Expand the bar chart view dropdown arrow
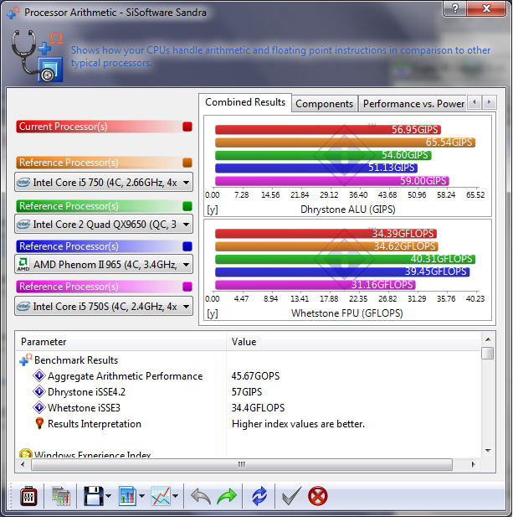 (x=142, y=496)
